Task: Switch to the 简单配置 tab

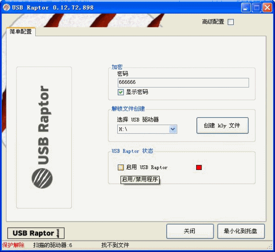Action: coord(21,32)
